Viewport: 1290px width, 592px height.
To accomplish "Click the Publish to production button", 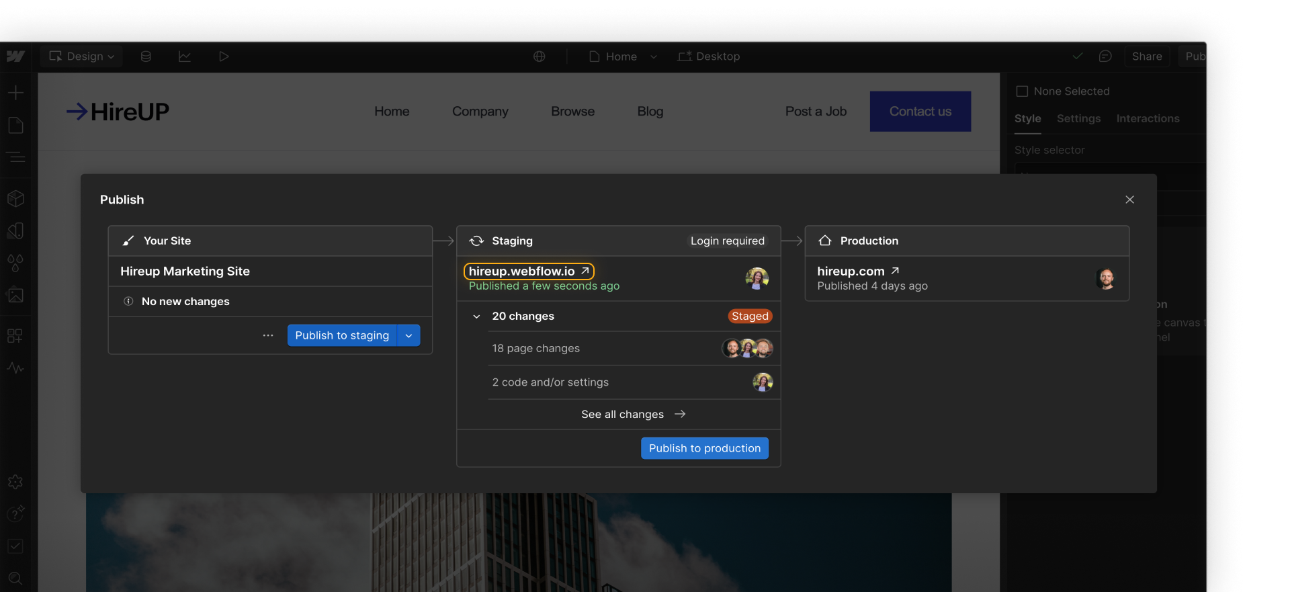I will pos(705,448).
